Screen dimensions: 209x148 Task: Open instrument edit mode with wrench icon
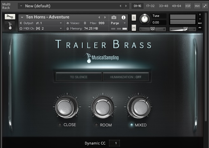click(10, 17)
